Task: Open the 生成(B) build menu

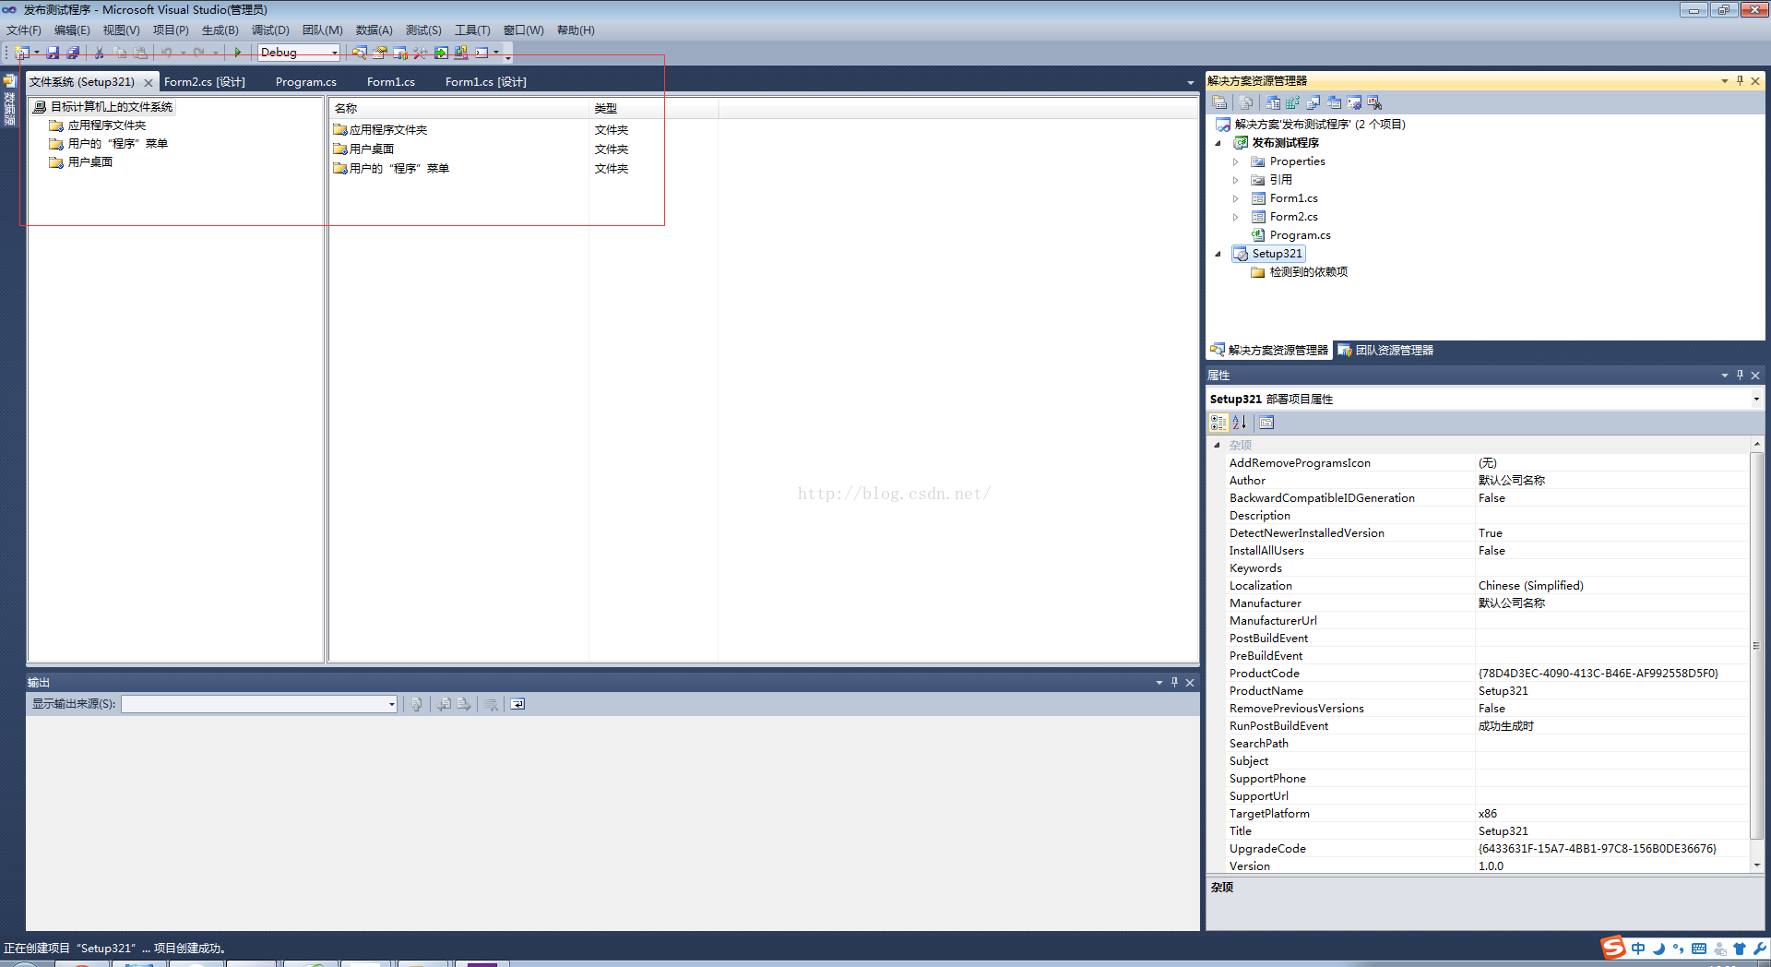Action: (x=220, y=30)
